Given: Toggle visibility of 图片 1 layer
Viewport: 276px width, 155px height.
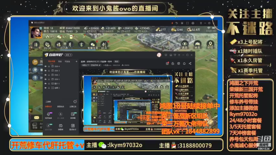Looking at the screenshot, I should point(46,83).
